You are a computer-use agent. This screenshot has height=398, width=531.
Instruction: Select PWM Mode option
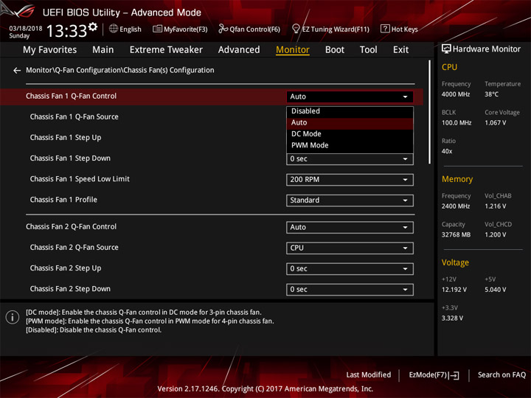point(350,145)
